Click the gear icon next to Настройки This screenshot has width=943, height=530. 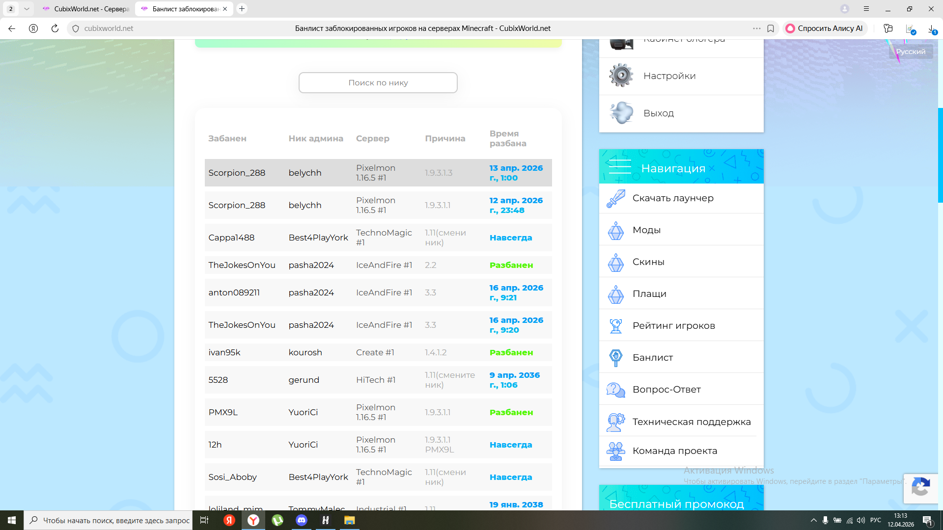tap(621, 76)
